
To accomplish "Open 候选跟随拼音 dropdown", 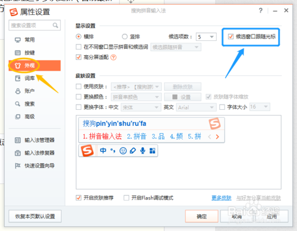I will pos(176,47).
